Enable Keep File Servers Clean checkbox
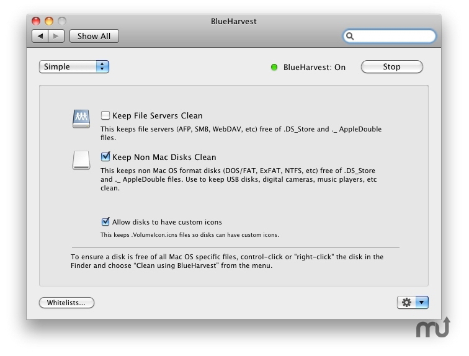Image resolution: width=469 pixels, height=356 pixels. point(105,115)
